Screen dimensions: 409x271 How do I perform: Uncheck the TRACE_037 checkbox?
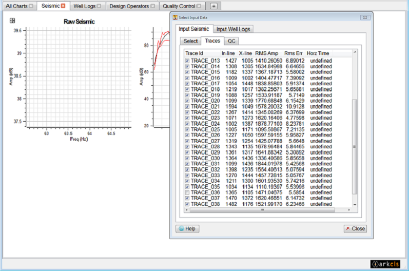click(x=187, y=198)
